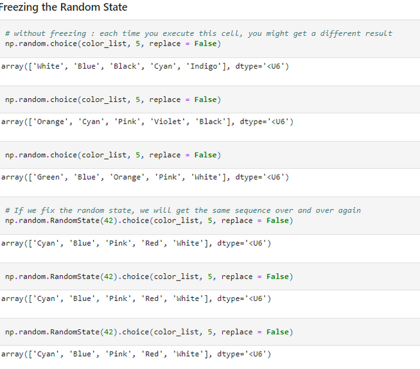Click the output array starting with 'White'
Screen dimensions: 420x369
(x=145, y=66)
